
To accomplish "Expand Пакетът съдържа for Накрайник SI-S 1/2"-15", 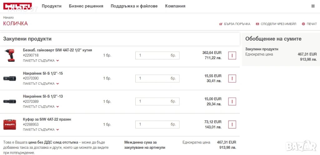I will pos(41,84).
